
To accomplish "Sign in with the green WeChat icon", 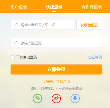I will point(37,99).
